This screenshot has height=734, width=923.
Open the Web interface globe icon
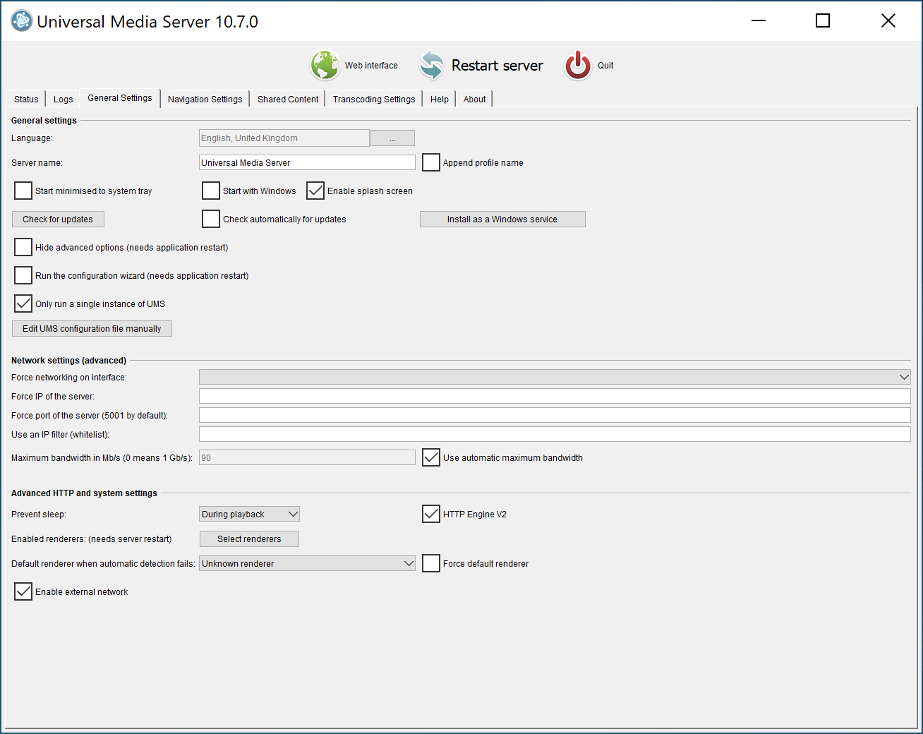[x=325, y=65]
